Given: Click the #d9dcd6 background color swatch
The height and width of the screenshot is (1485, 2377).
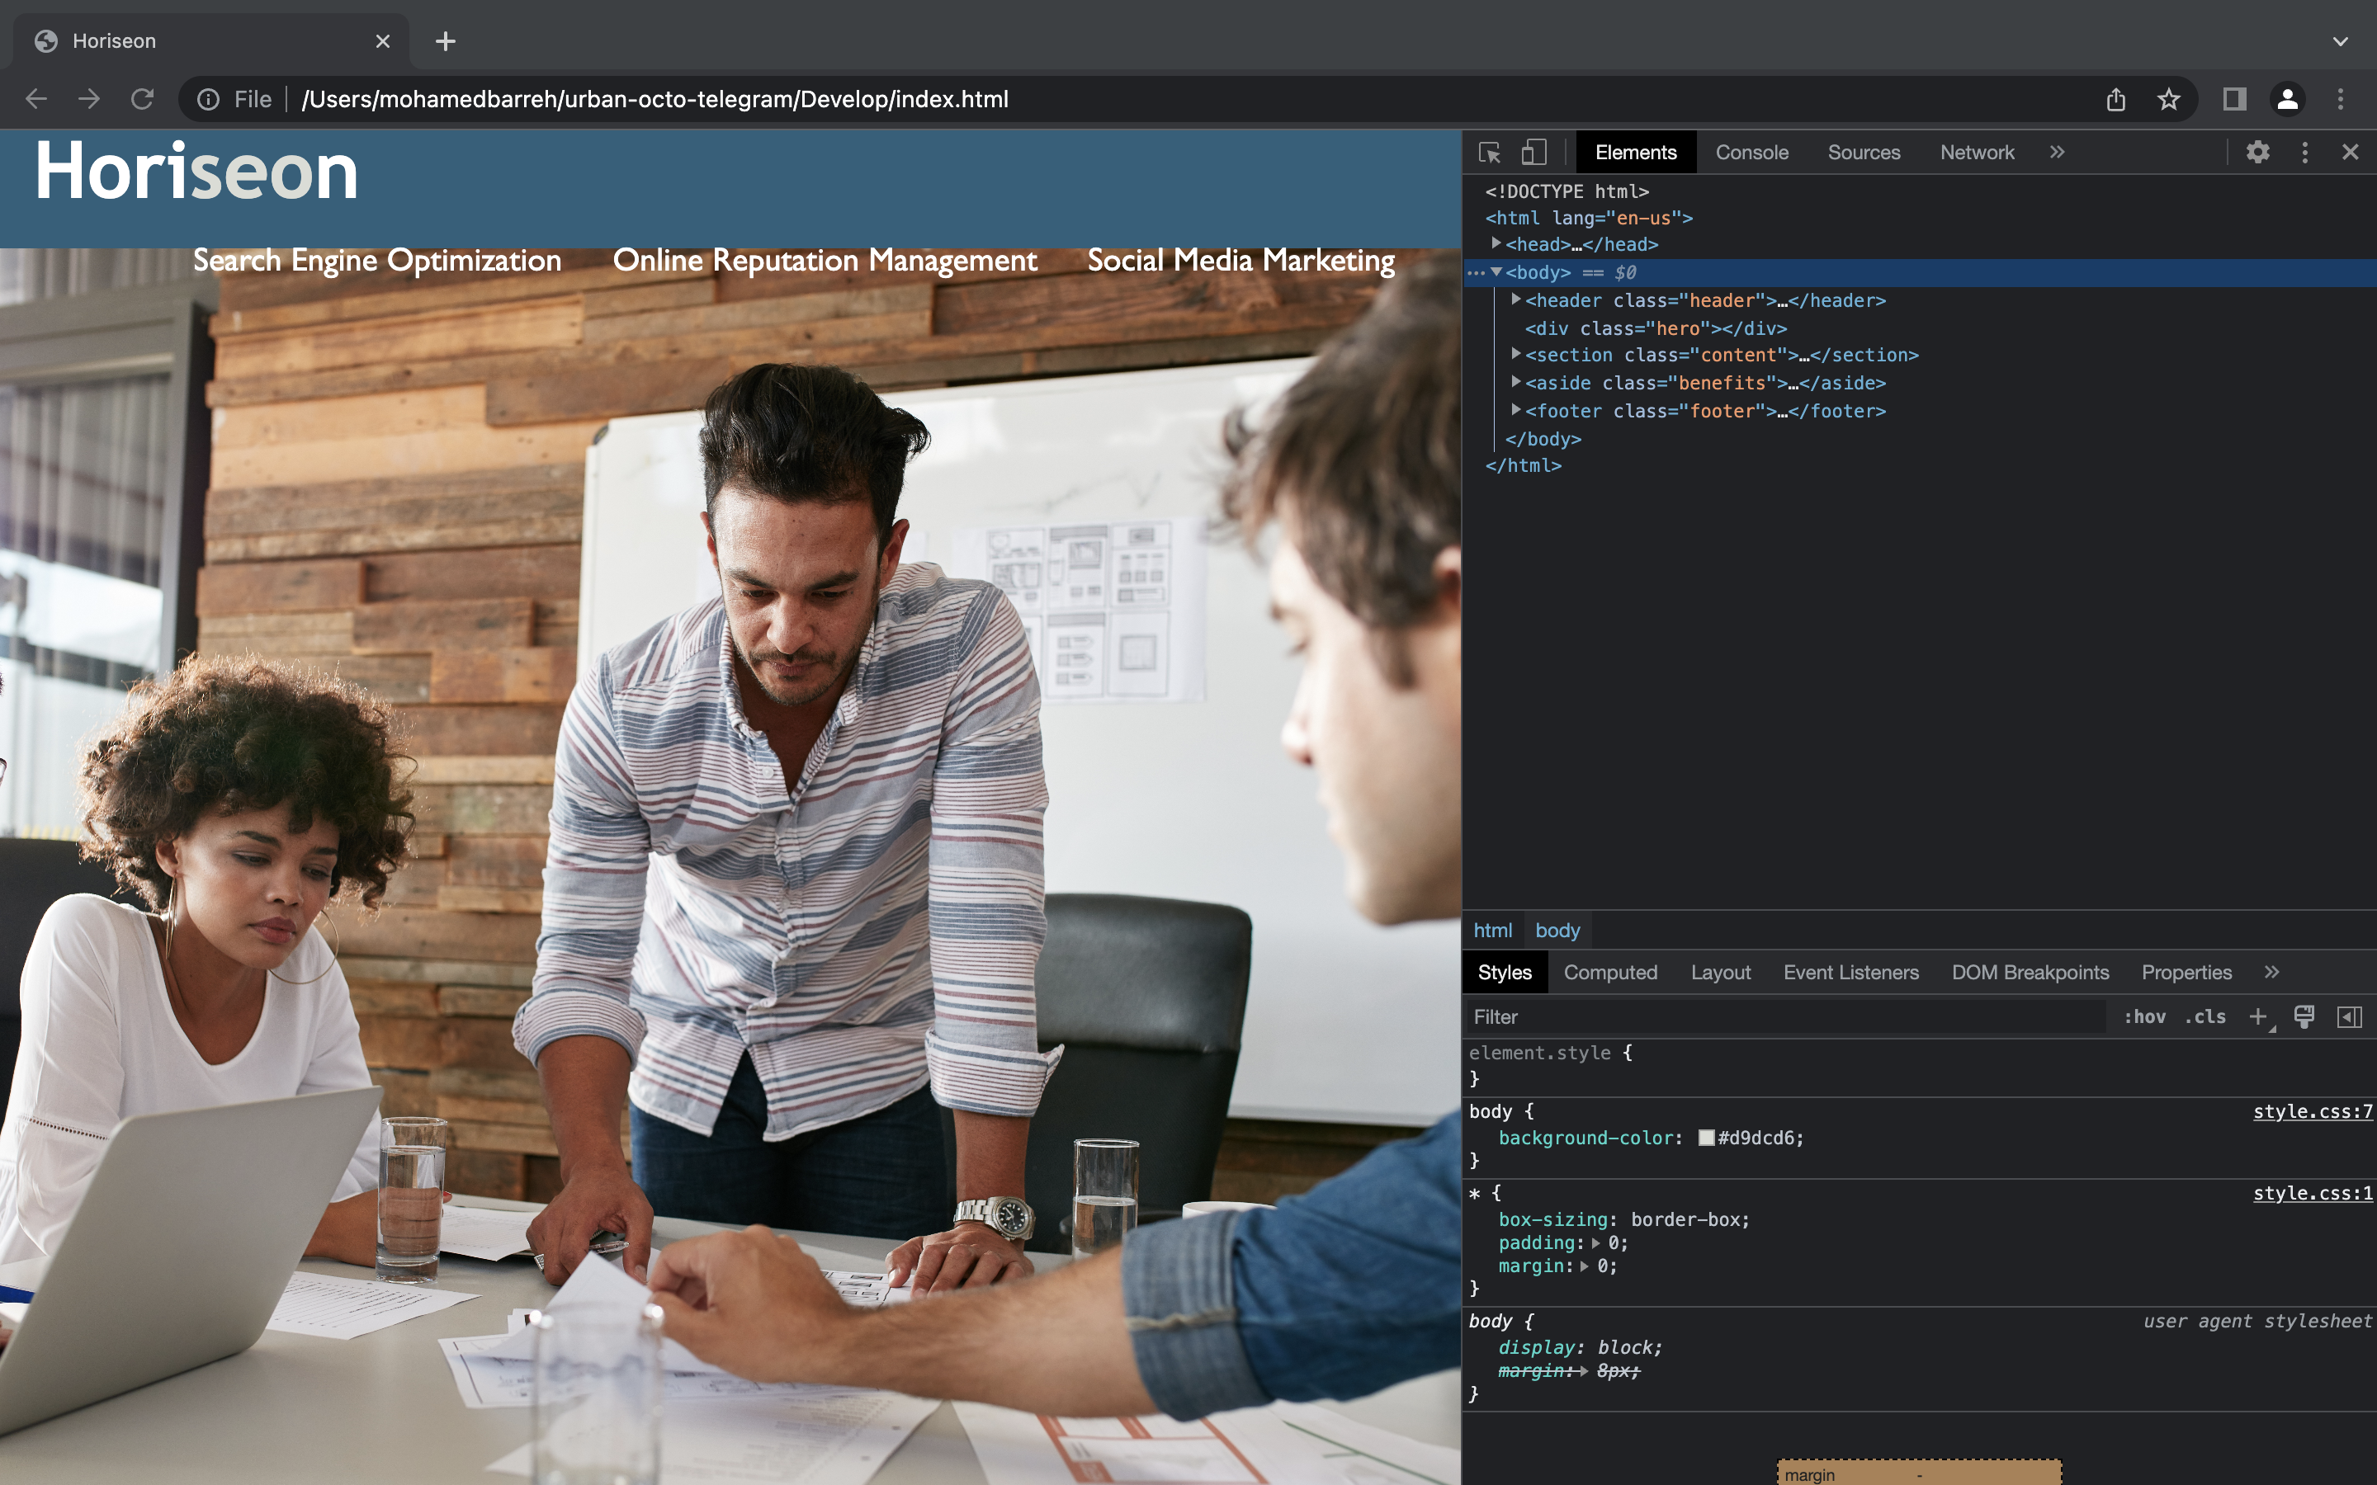Looking at the screenshot, I should tap(1706, 1138).
